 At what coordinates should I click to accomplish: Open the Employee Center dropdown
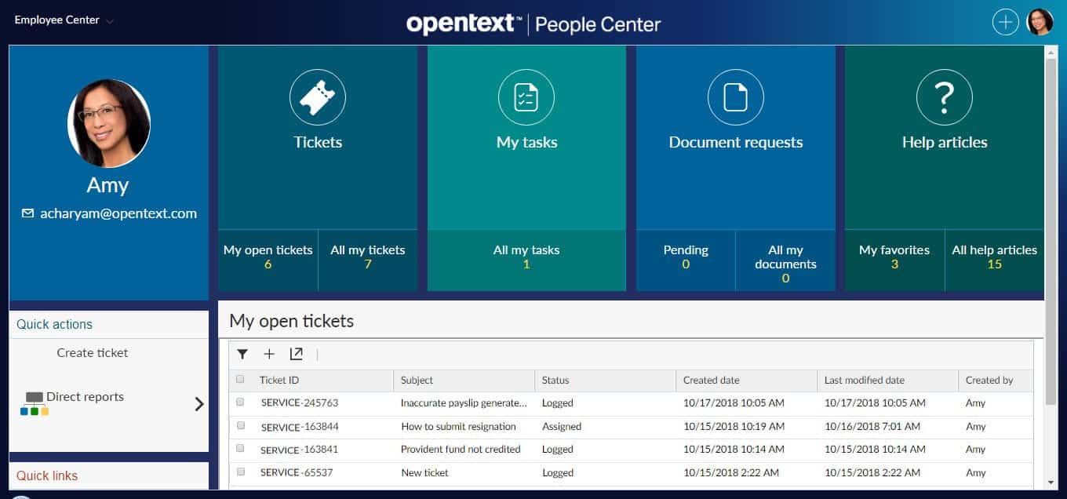pyautogui.click(x=63, y=21)
